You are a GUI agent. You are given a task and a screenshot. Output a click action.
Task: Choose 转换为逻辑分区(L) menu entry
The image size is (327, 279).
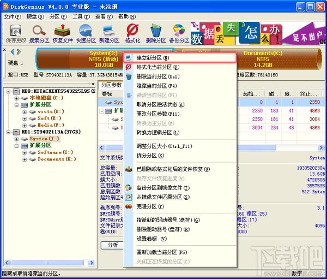[180, 133]
